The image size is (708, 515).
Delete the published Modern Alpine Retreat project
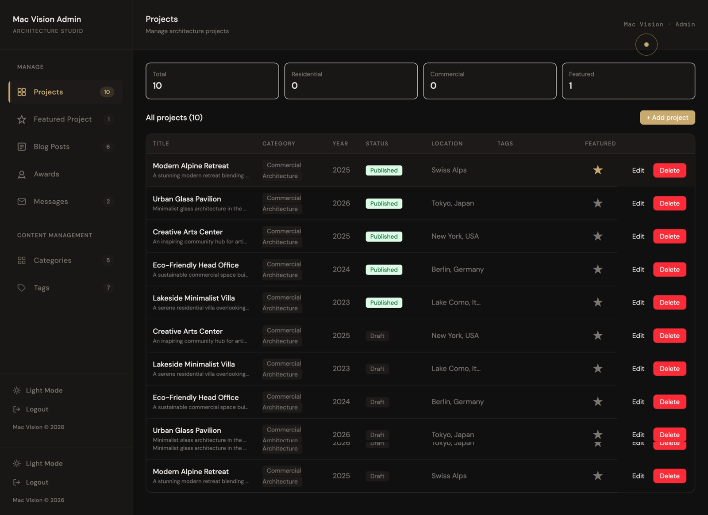pyautogui.click(x=670, y=170)
